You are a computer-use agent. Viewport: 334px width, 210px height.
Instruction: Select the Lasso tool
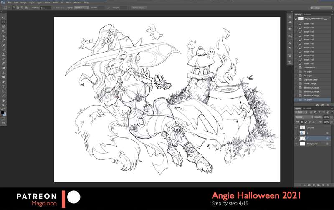click(x=3, y=27)
